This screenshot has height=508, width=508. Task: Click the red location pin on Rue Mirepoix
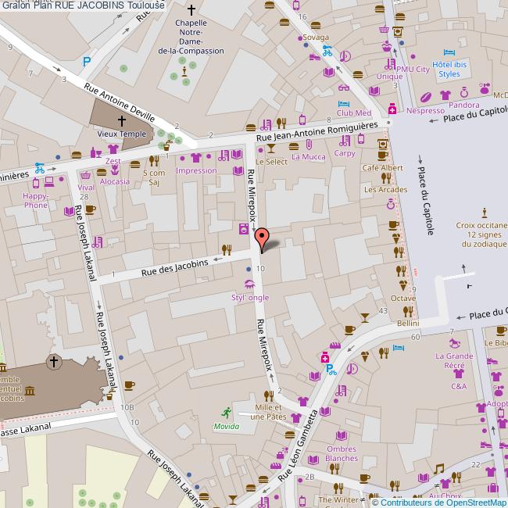[263, 238]
